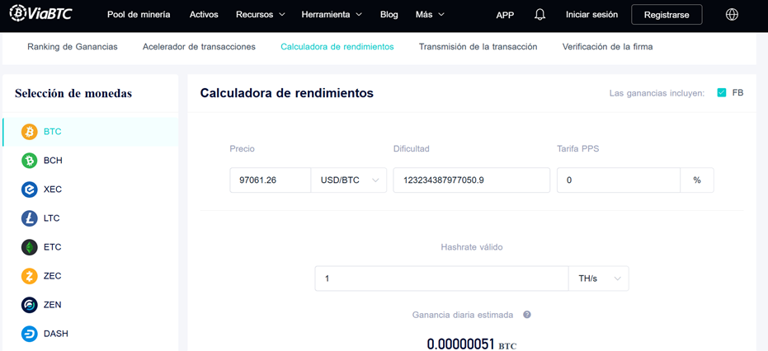Click the BTC coin icon
Image resolution: width=768 pixels, height=351 pixels.
coord(30,132)
